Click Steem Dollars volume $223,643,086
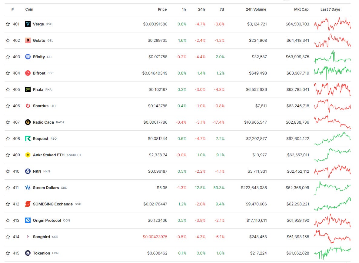This screenshot has width=359, height=263. (254, 188)
